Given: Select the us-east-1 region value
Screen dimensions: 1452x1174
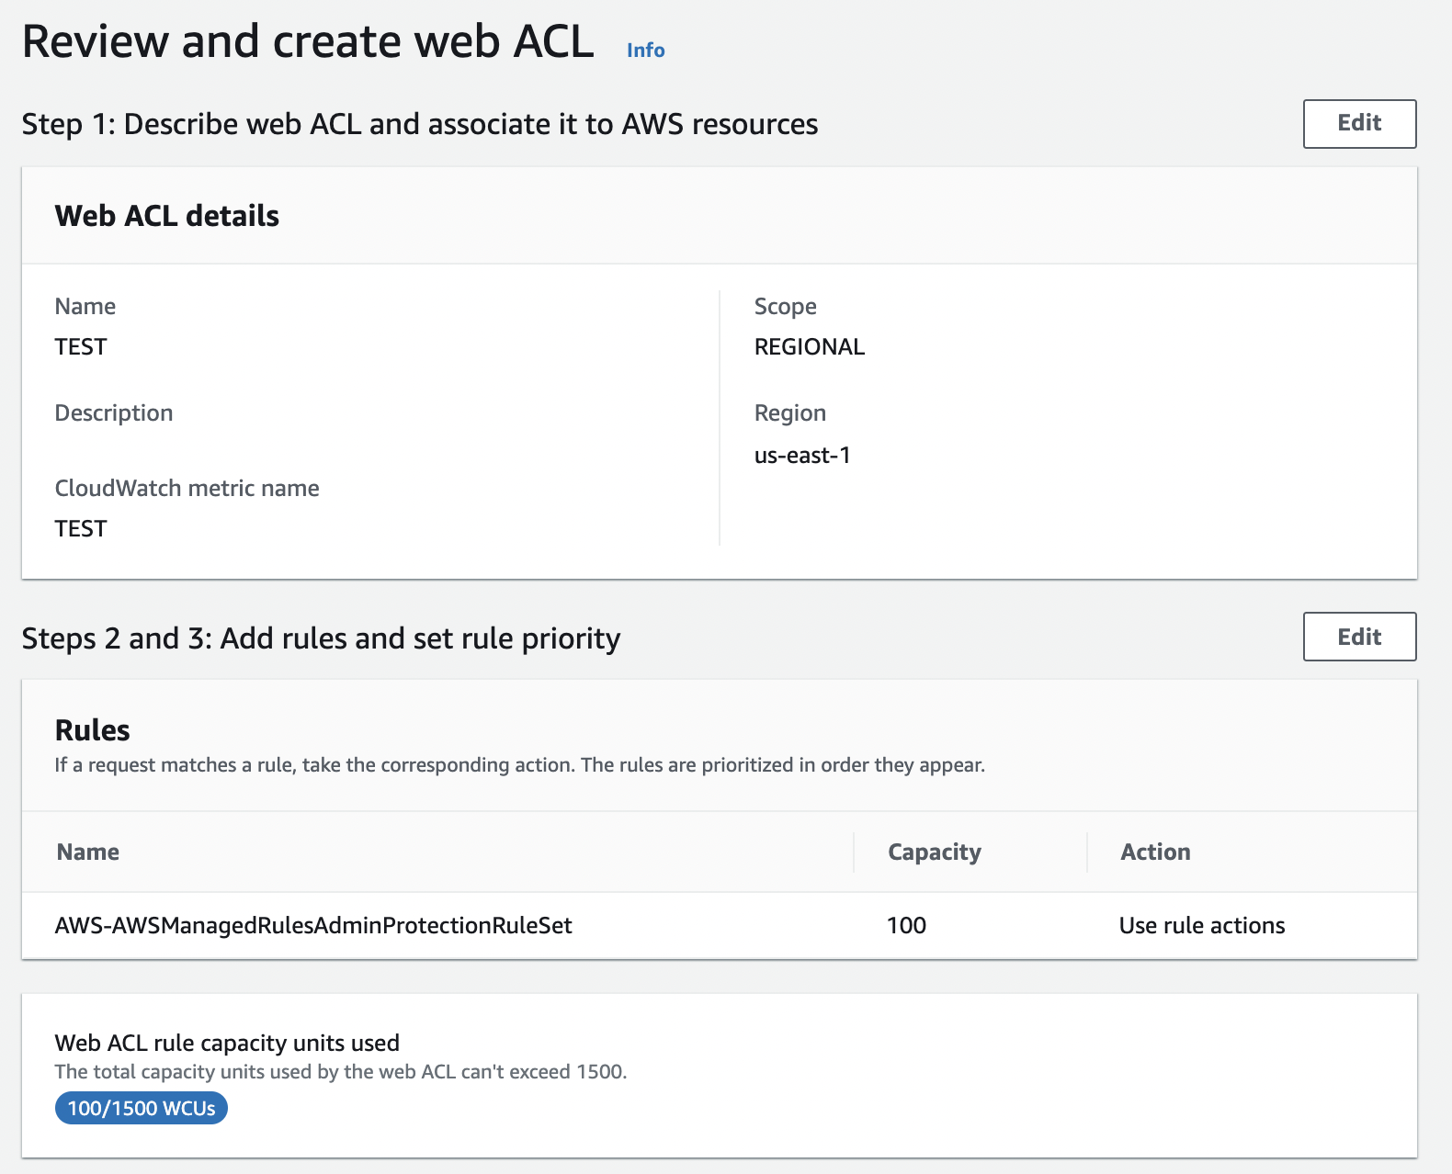Looking at the screenshot, I should [x=802, y=455].
